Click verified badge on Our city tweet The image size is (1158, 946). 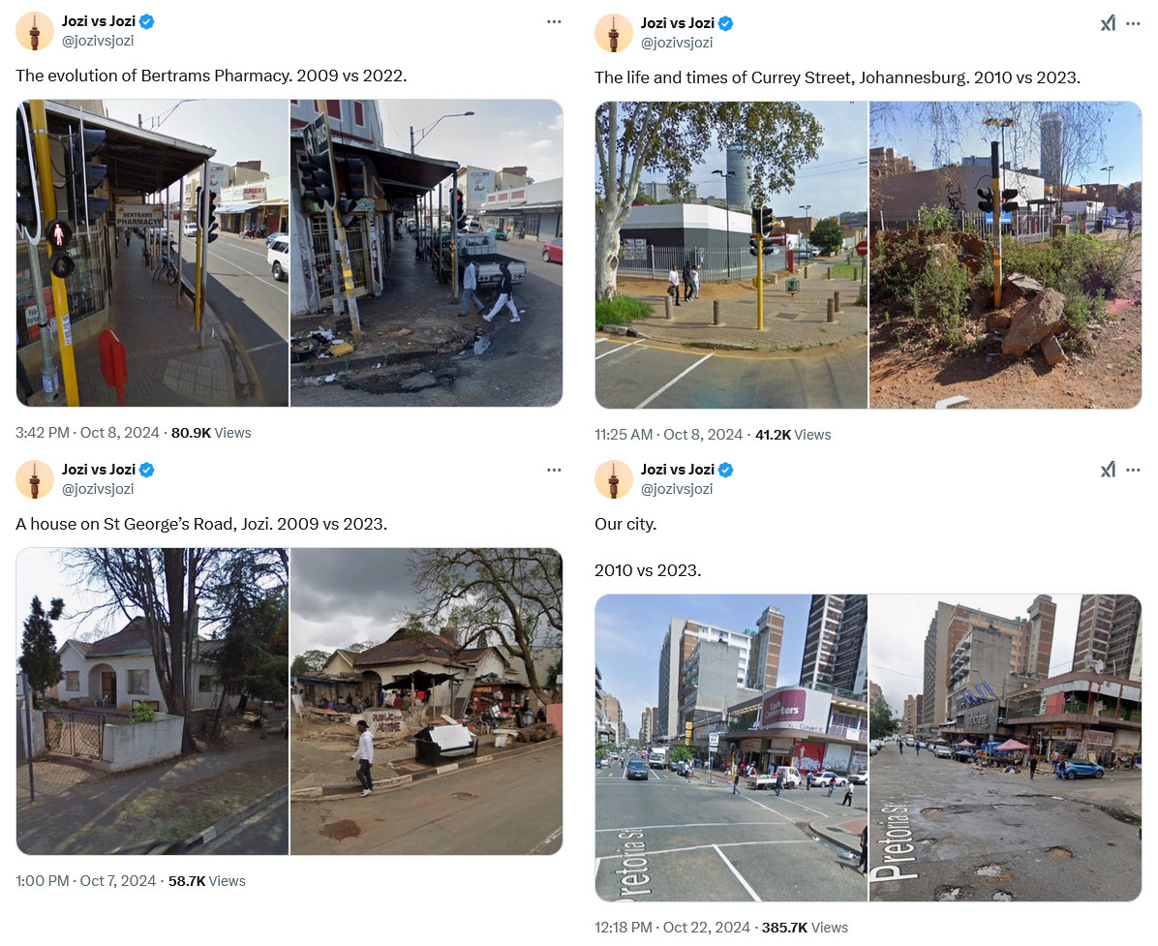point(726,470)
